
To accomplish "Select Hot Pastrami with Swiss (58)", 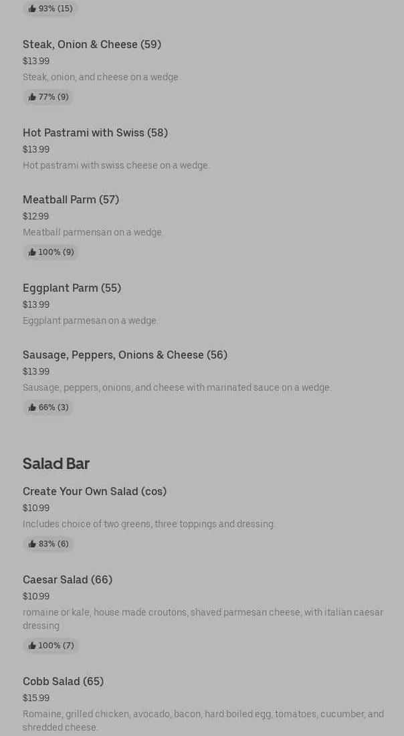I will (x=95, y=132).
